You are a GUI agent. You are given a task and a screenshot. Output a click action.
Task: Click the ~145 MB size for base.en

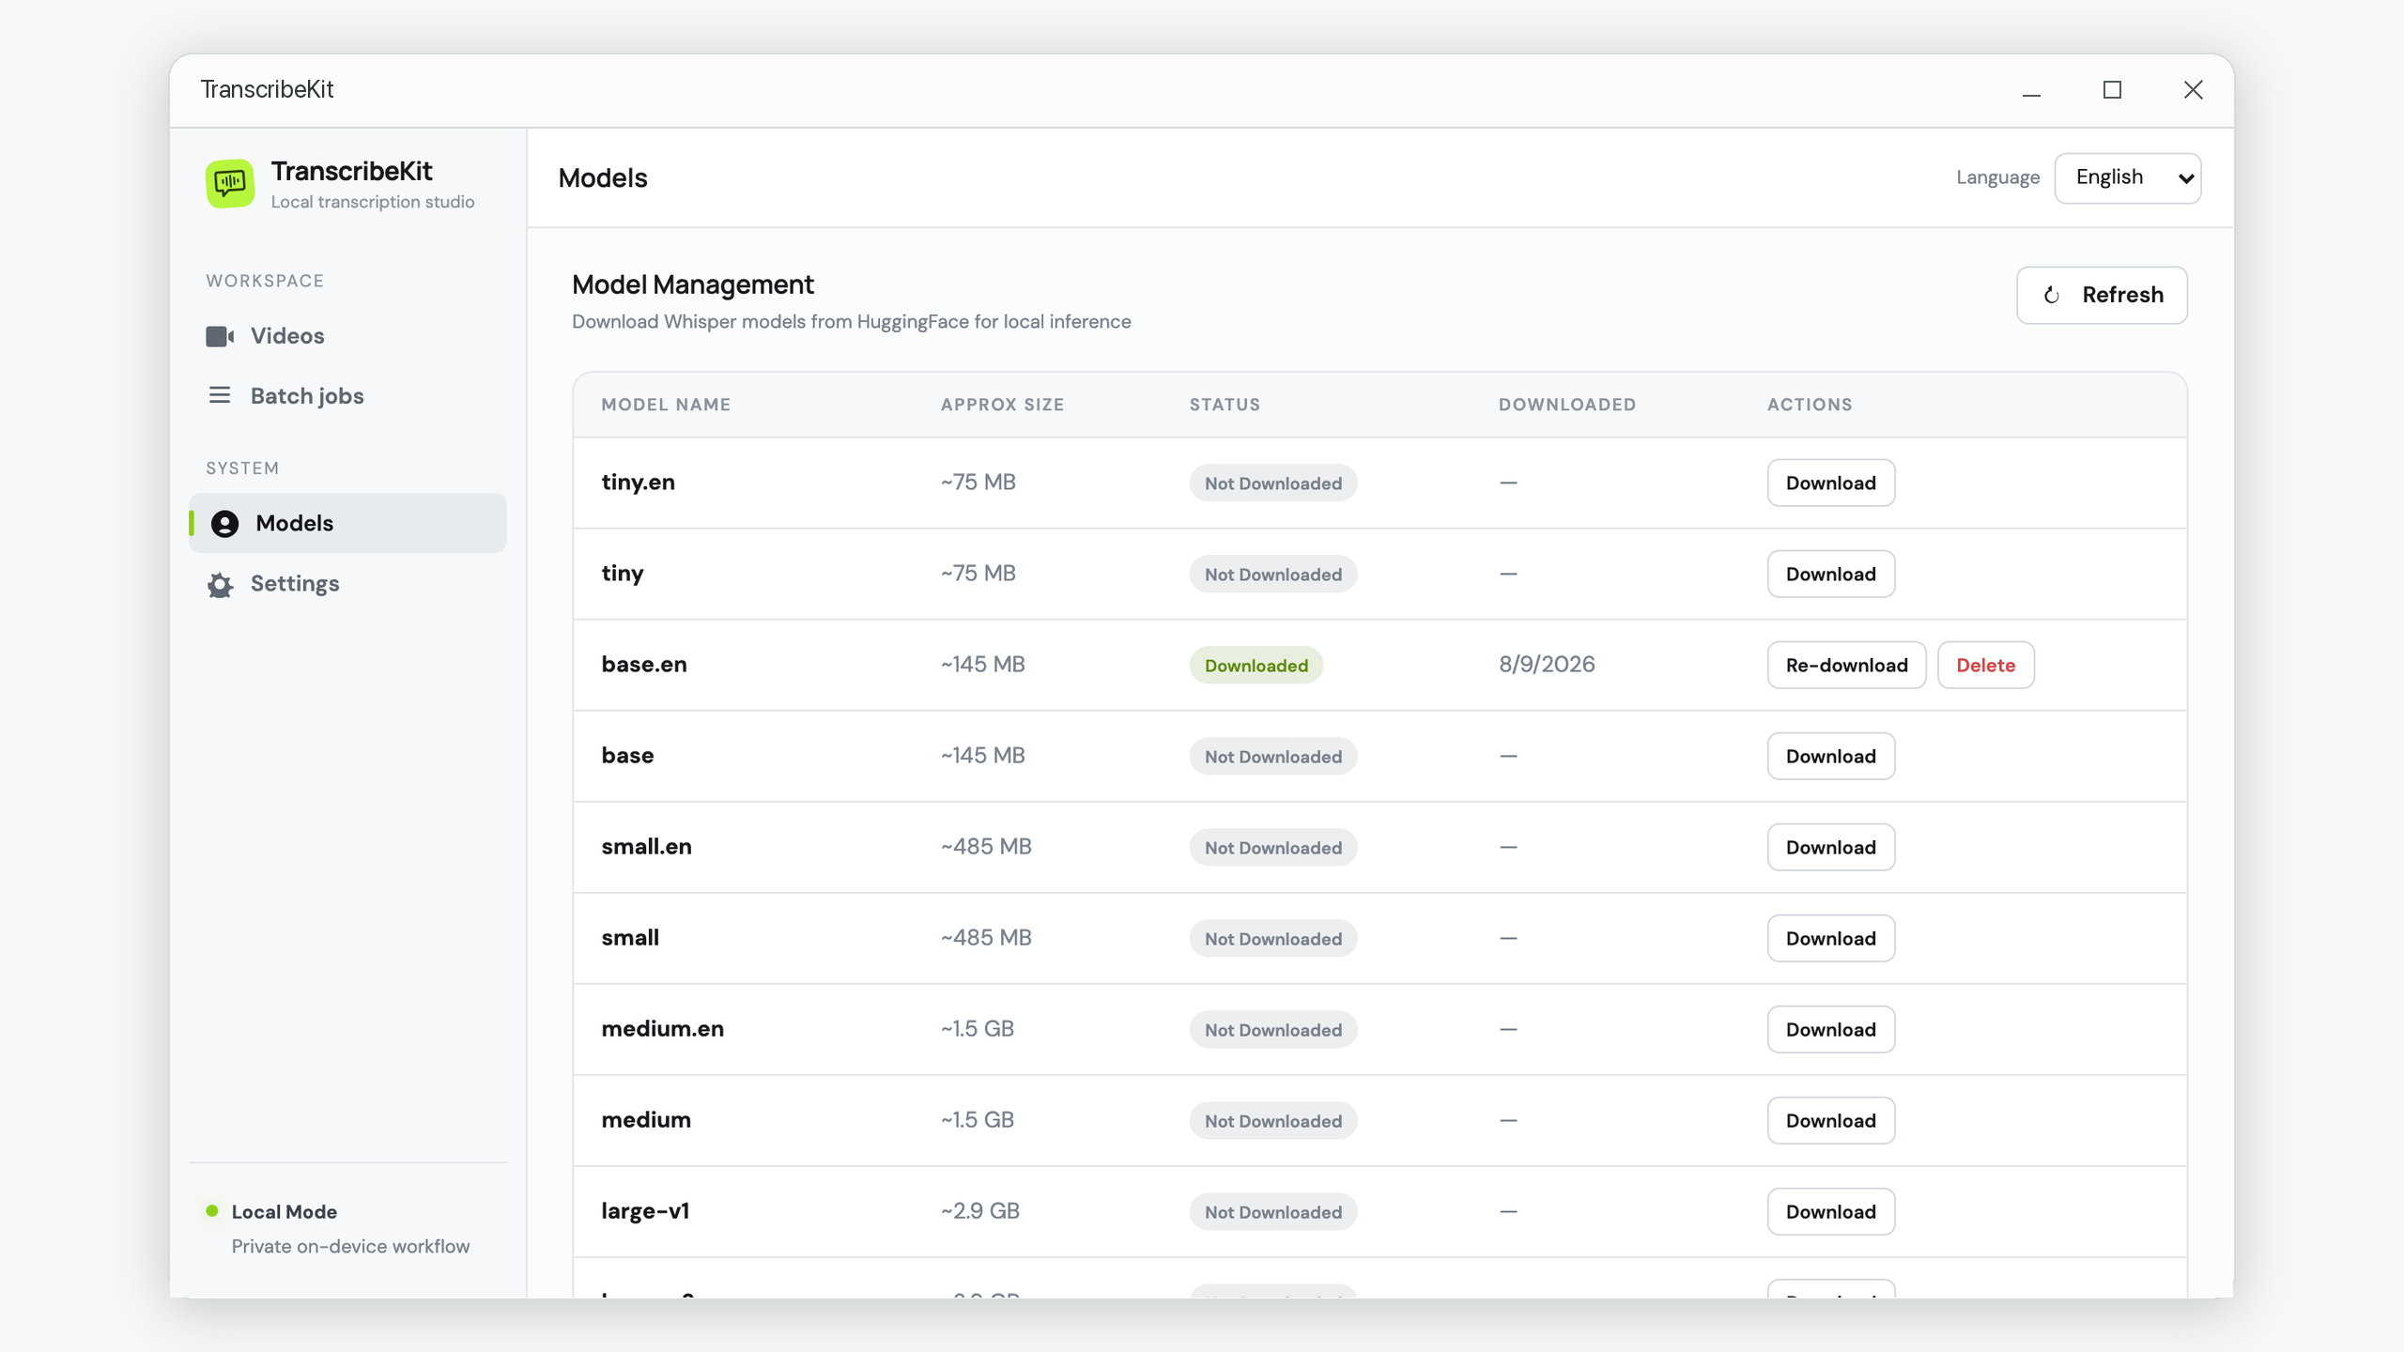[x=983, y=664]
